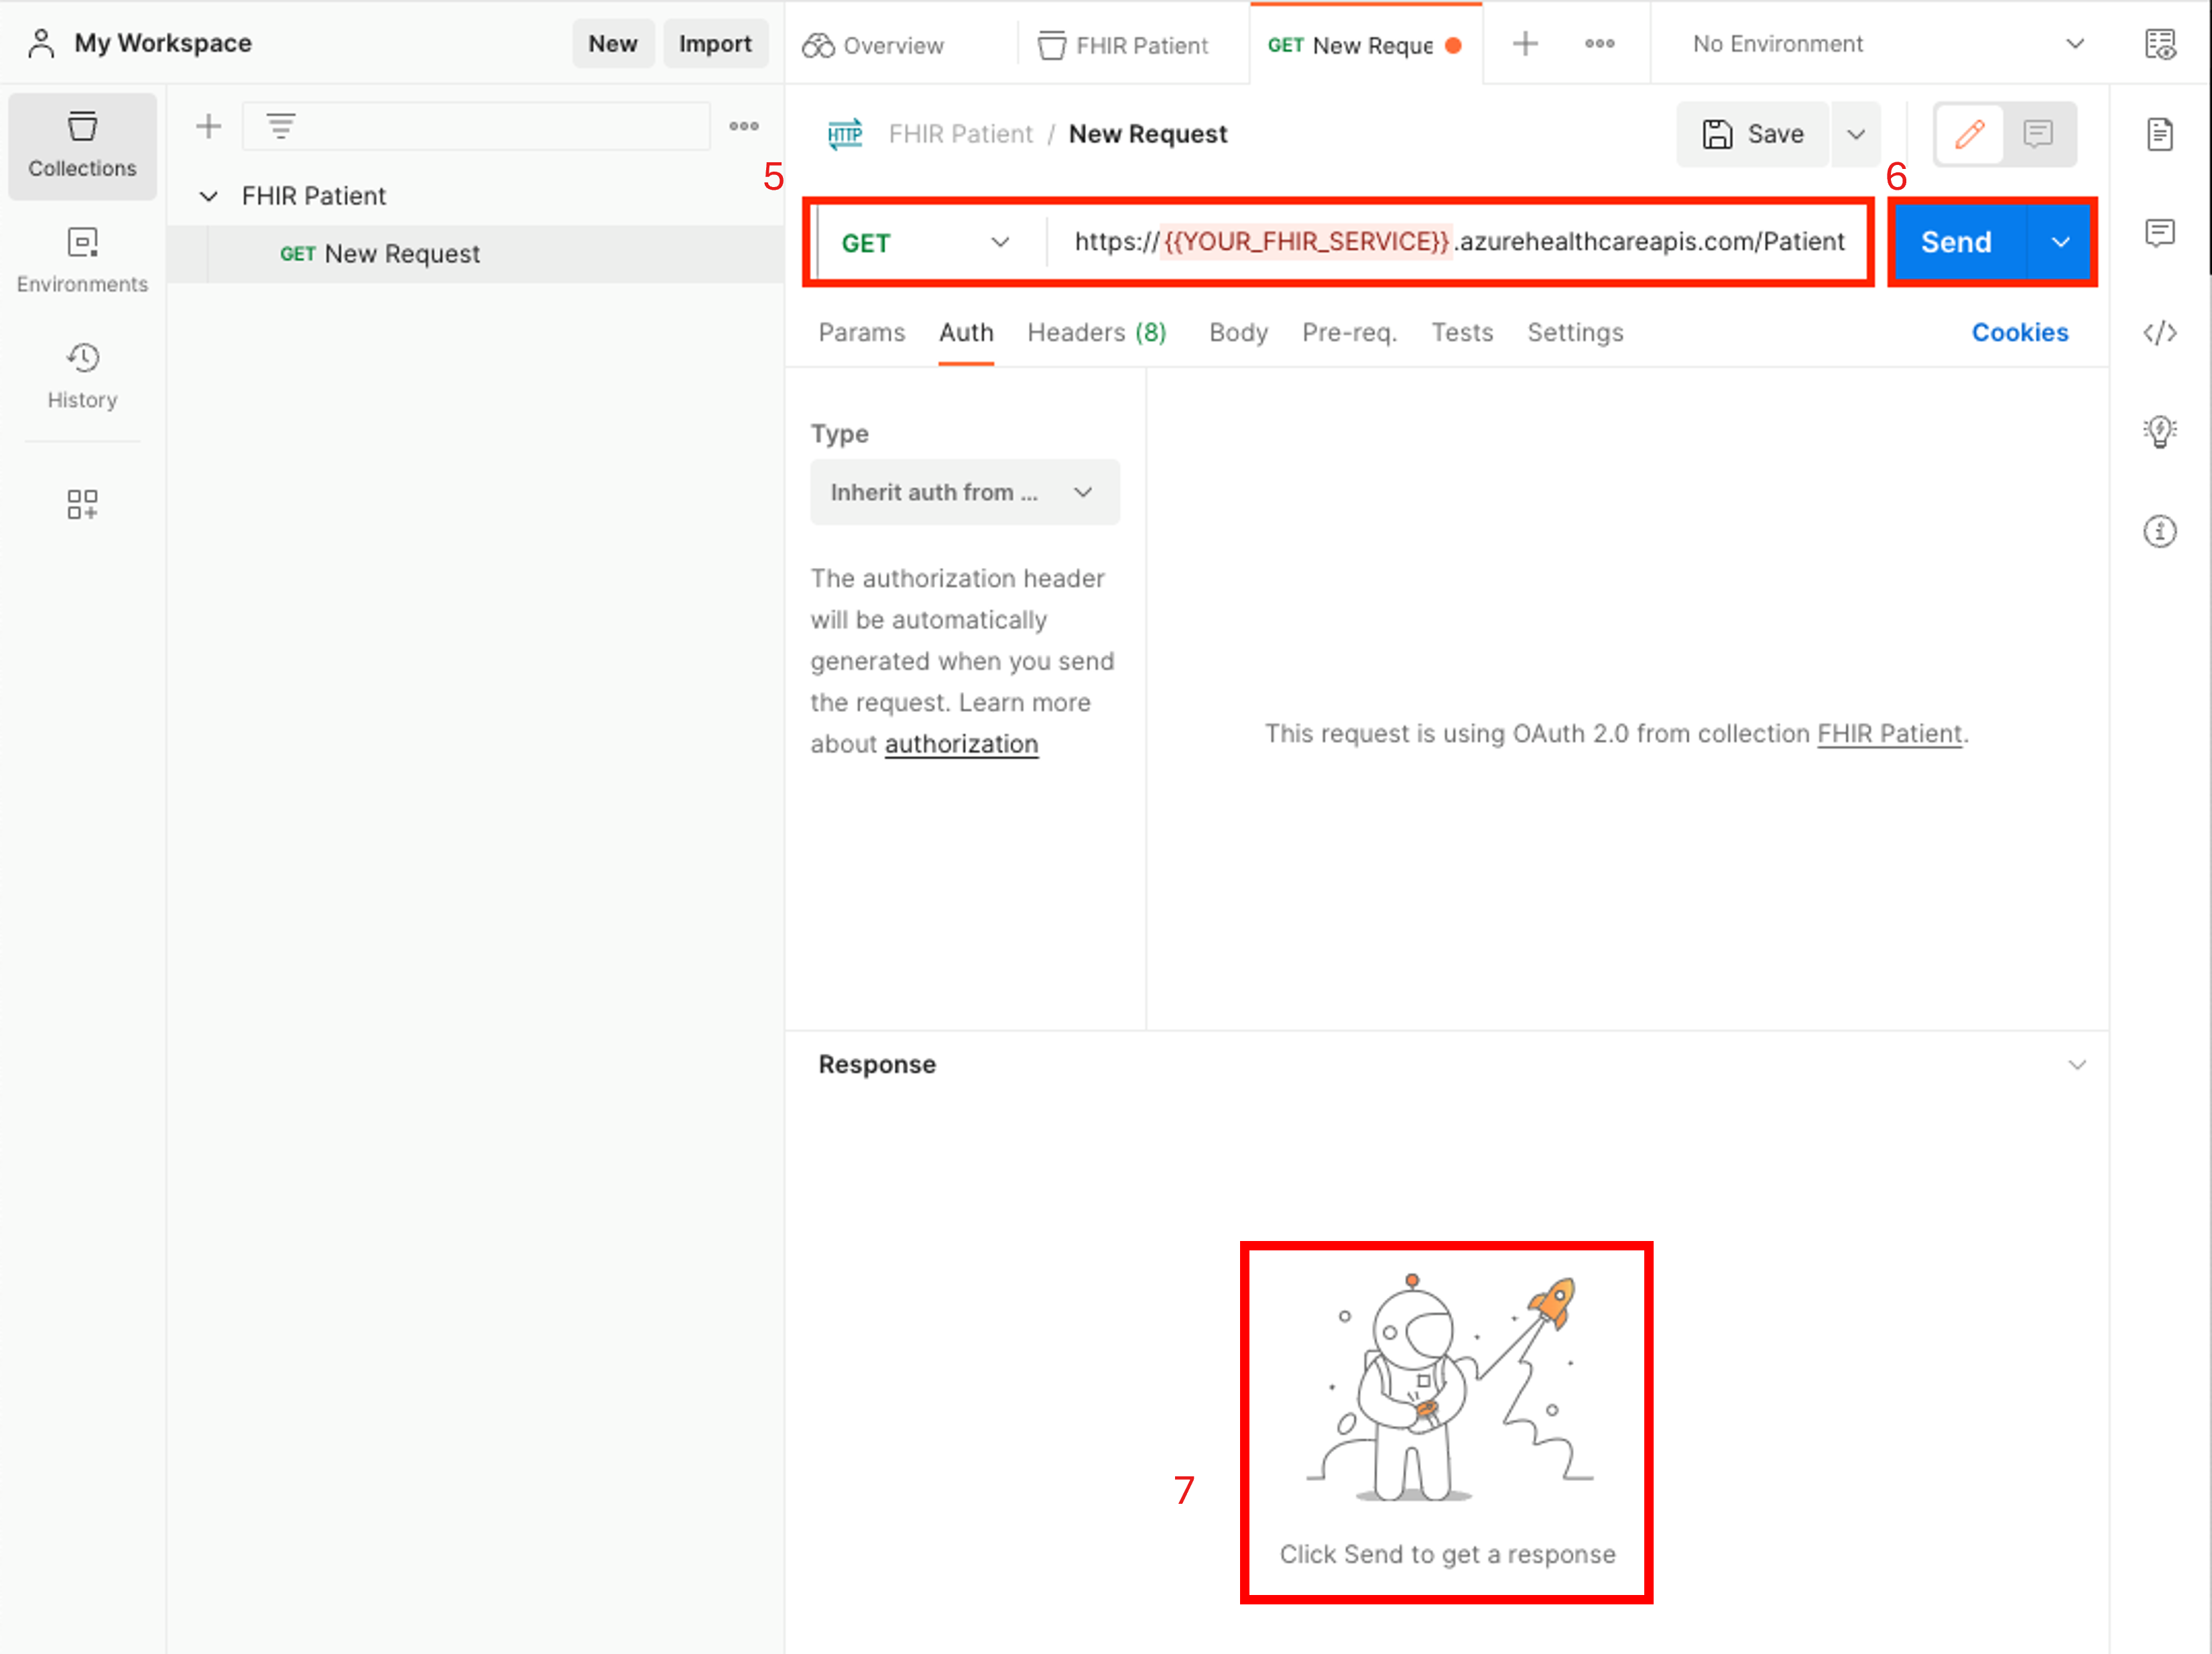
Task: Open the documentation icon in right sidebar
Action: pos(2159,134)
